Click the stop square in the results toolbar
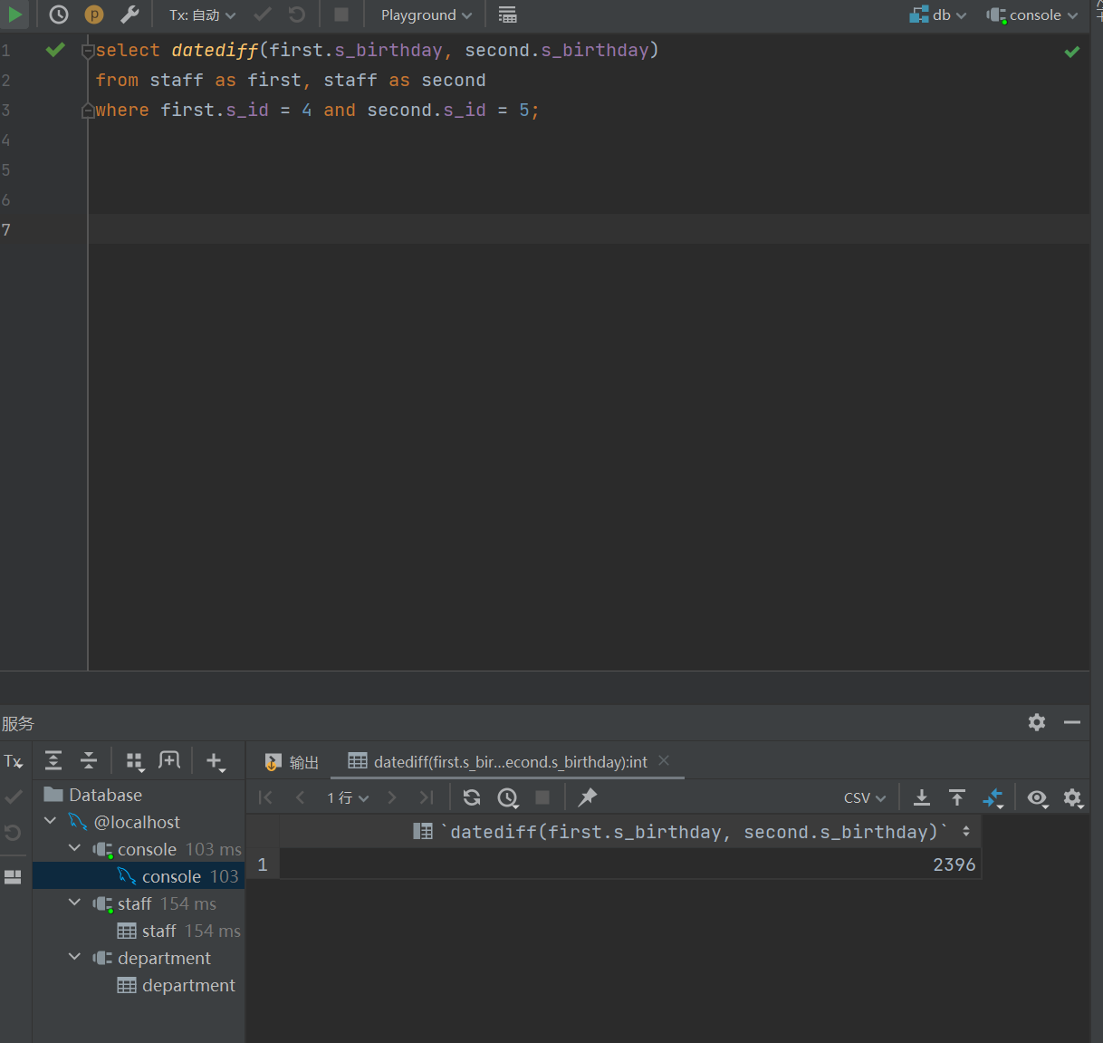1103x1043 pixels. coord(542,797)
